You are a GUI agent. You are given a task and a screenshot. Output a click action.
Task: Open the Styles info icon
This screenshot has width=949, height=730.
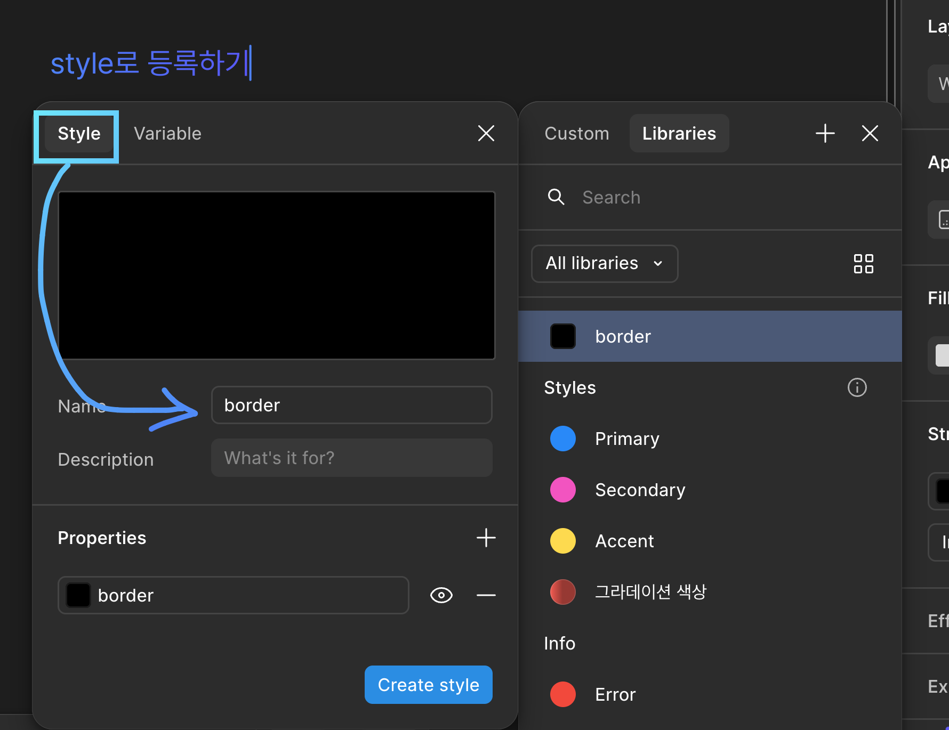click(x=857, y=387)
